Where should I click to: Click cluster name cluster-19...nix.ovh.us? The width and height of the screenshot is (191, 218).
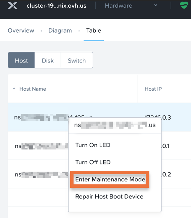56,6
